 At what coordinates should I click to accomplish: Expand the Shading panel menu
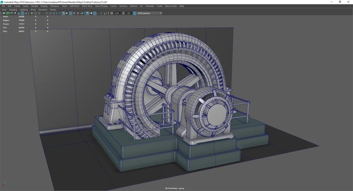(x=13, y=10)
